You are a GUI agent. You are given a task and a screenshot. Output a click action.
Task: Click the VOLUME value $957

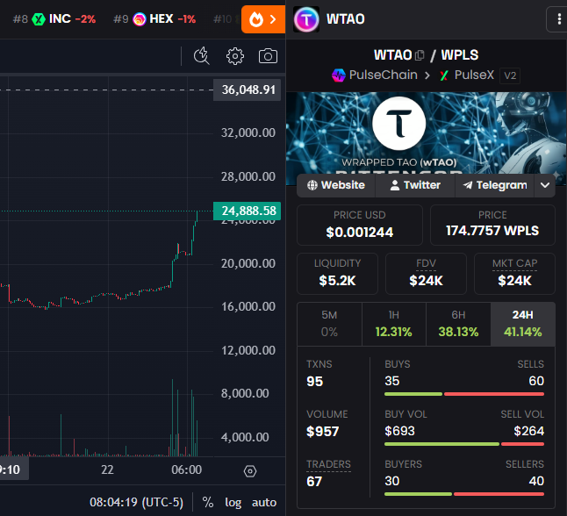click(322, 432)
